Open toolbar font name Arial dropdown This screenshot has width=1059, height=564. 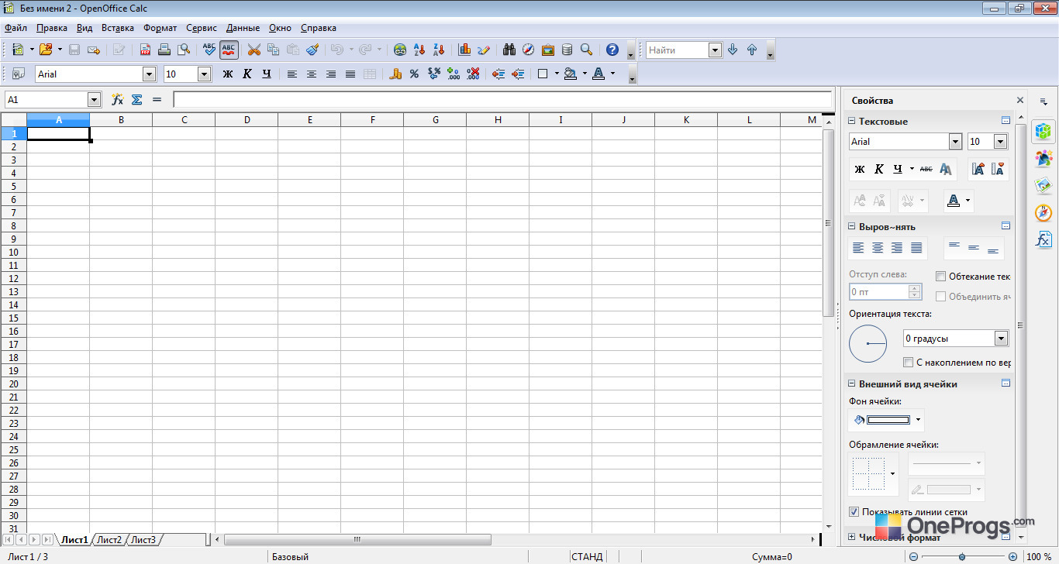click(150, 74)
